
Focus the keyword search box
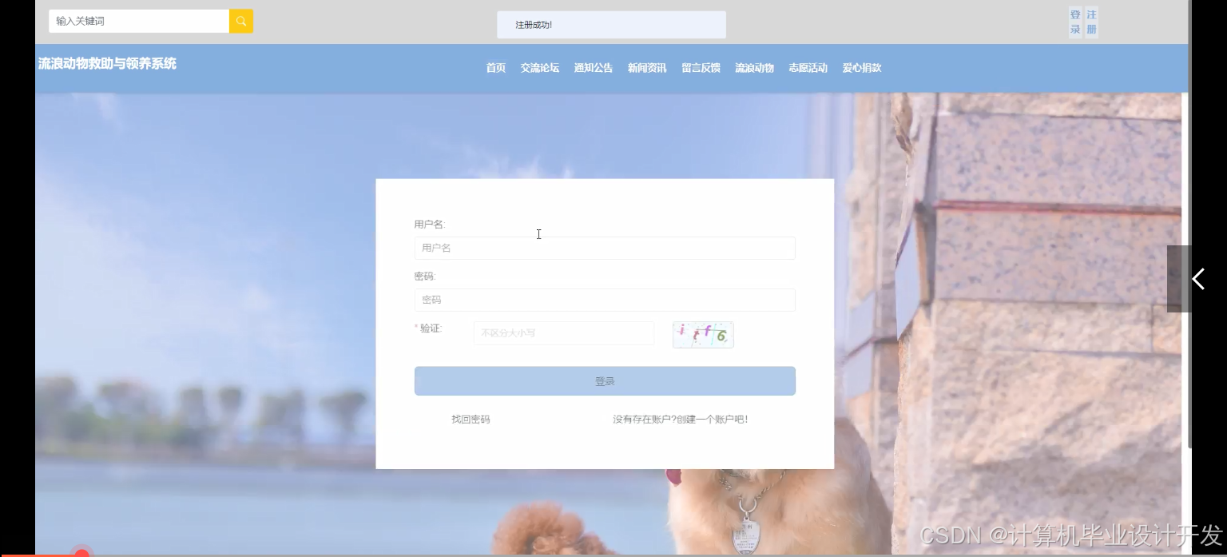pos(139,22)
